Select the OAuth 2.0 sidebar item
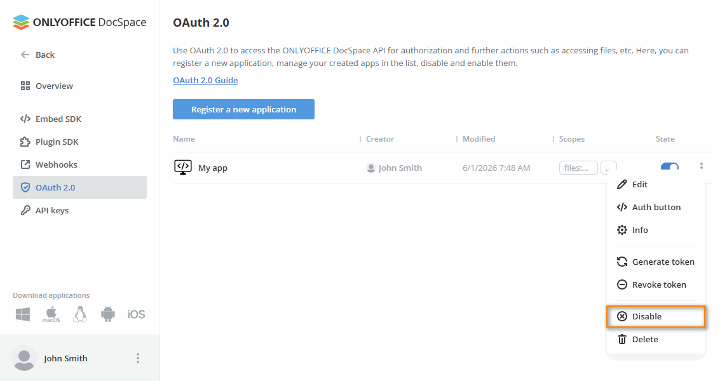The width and height of the screenshot is (727, 381). click(79, 187)
